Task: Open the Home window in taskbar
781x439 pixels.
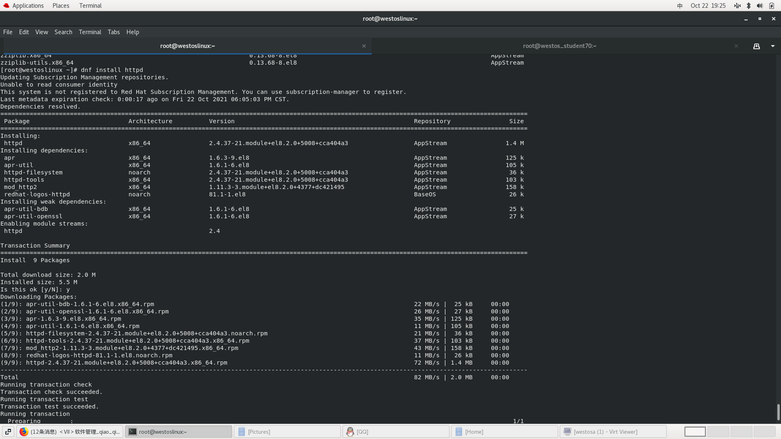Action: click(x=504, y=432)
